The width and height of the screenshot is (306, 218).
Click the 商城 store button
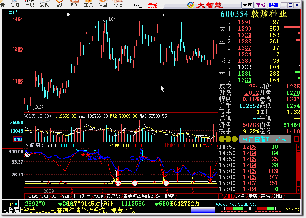click(x=261, y=5)
